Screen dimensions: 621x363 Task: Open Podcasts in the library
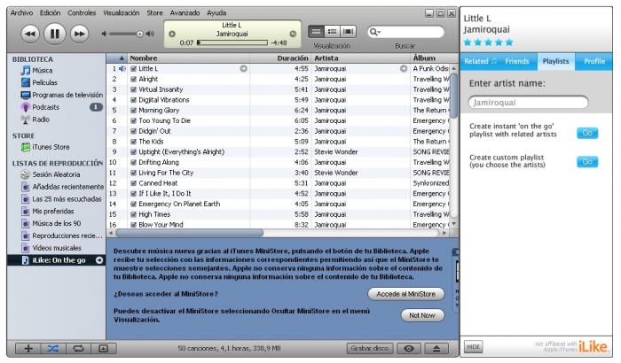[x=46, y=107]
